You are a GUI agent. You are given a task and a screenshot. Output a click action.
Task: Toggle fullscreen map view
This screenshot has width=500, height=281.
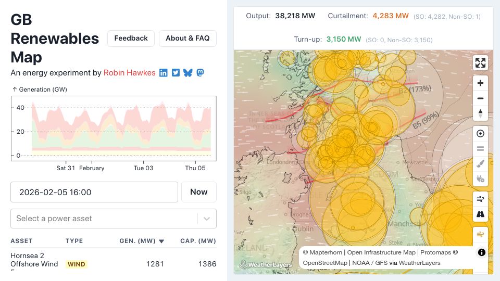tap(480, 63)
